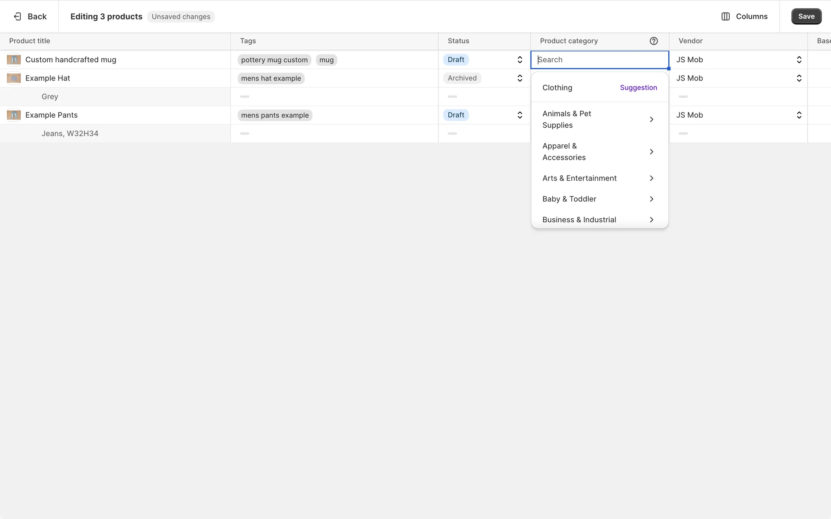
Task: Click the Save button
Action: pyautogui.click(x=806, y=16)
